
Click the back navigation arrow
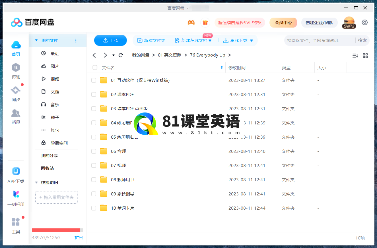click(x=94, y=55)
